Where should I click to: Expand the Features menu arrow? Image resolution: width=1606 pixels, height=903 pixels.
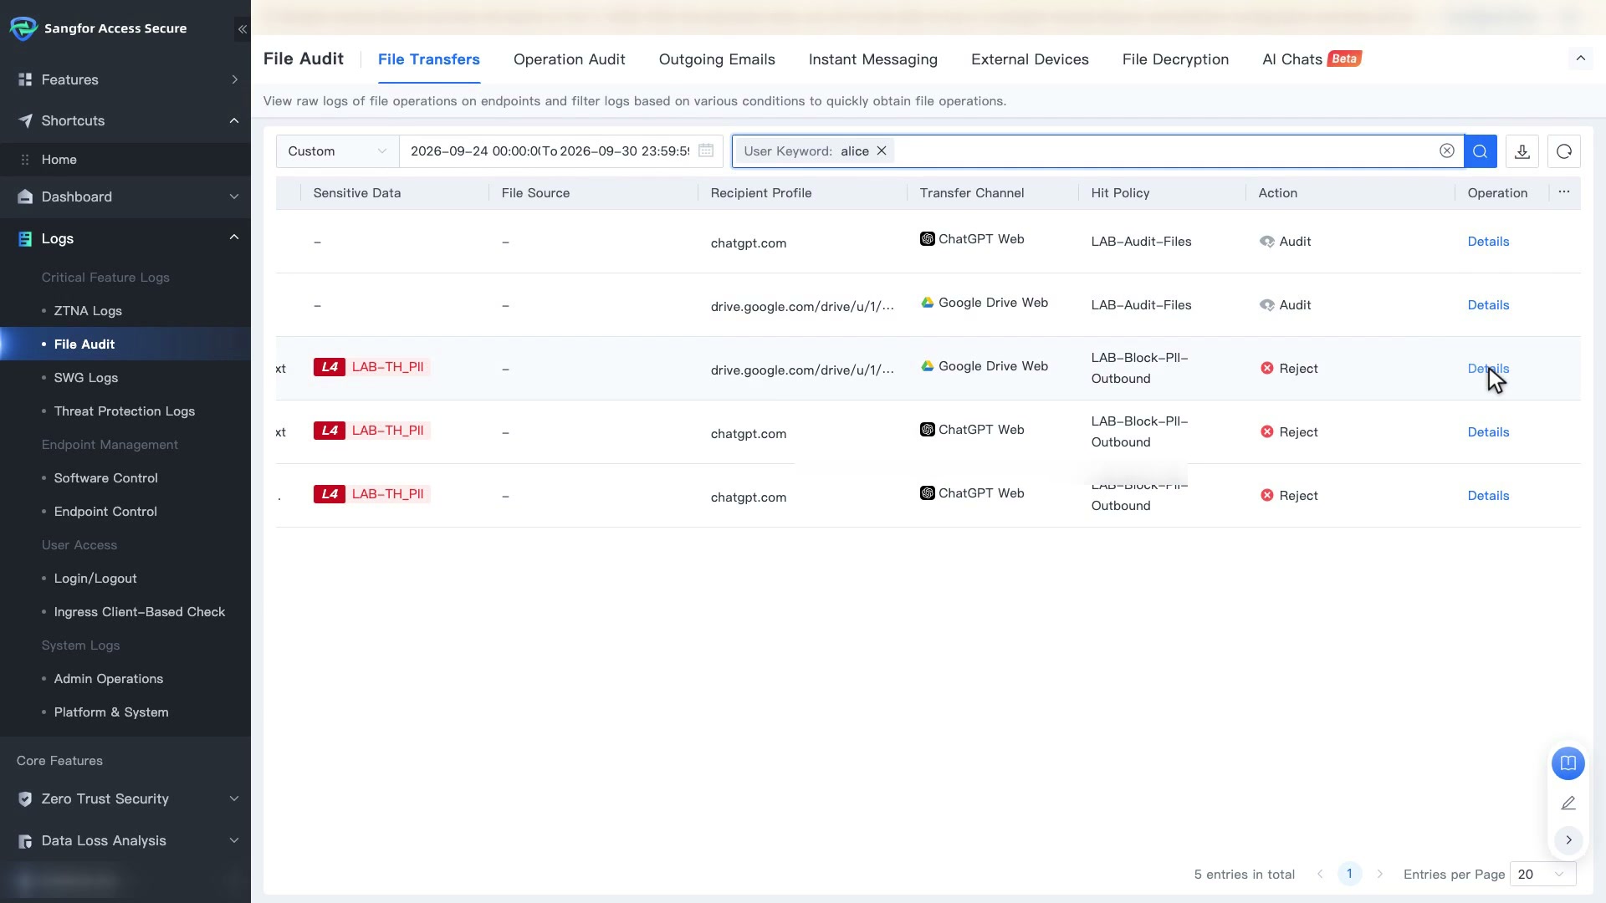tap(234, 79)
